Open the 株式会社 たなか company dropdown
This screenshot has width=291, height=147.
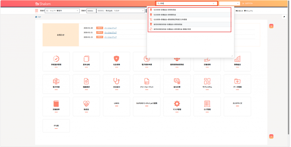[120, 11]
